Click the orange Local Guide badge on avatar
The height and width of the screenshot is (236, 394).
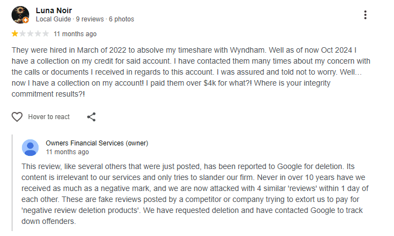[x=26, y=21]
